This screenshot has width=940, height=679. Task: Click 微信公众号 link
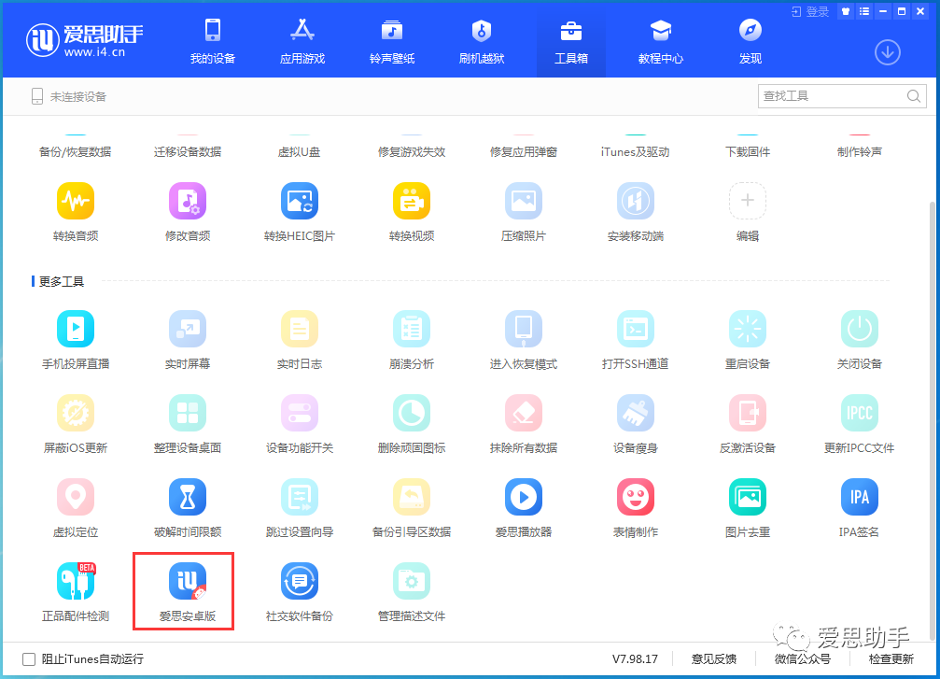pyautogui.click(x=803, y=659)
